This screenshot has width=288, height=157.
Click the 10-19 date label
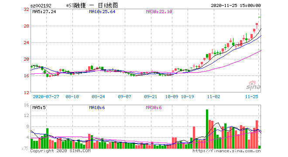[188, 96]
